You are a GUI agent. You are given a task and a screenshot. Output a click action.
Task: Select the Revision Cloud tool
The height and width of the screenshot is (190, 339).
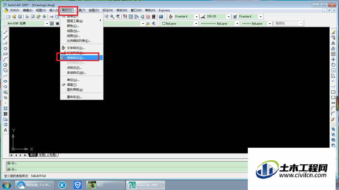pyautogui.click(x=5, y=70)
